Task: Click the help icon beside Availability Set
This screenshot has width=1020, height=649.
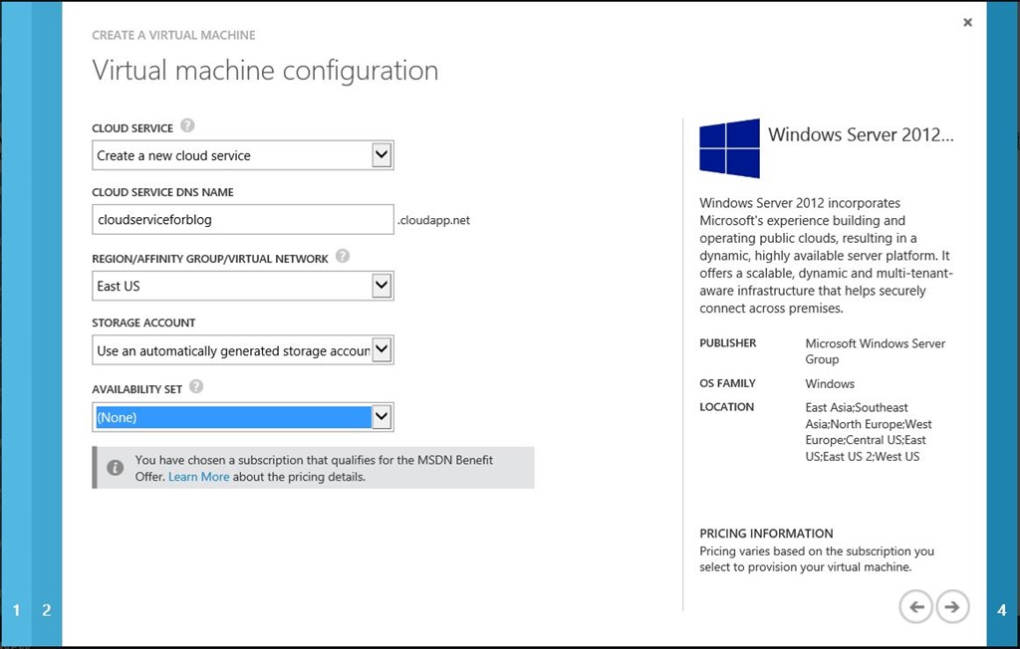Action: 196,386
